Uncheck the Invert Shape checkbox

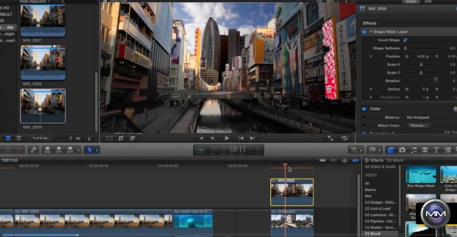[x=405, y=40]
